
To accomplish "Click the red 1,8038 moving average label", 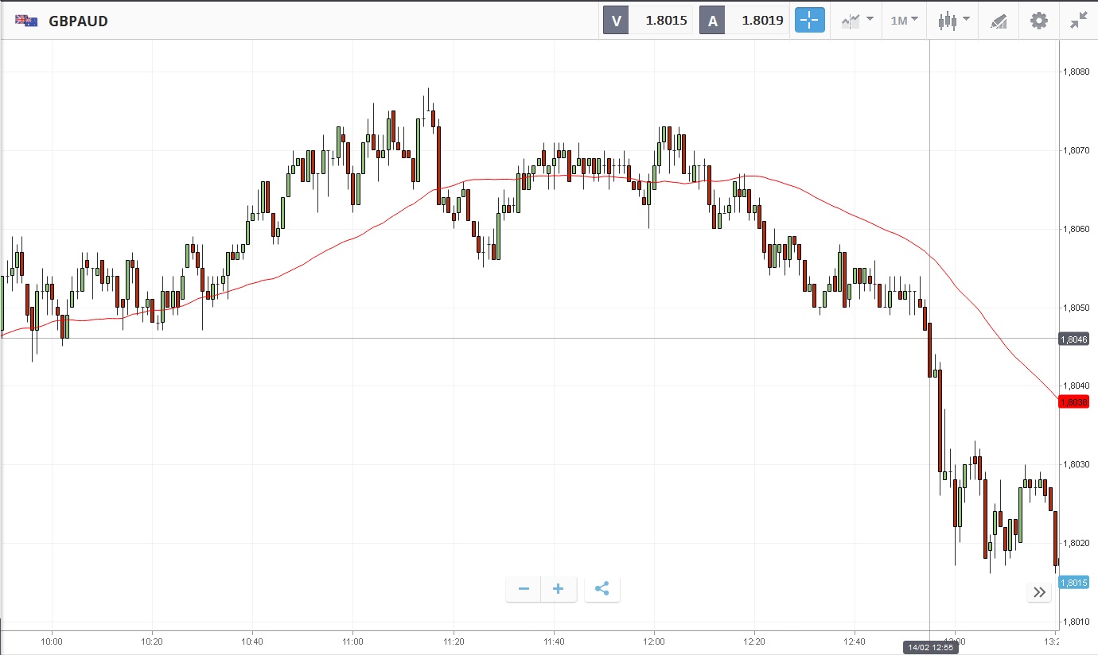I will coord(1073,402).
